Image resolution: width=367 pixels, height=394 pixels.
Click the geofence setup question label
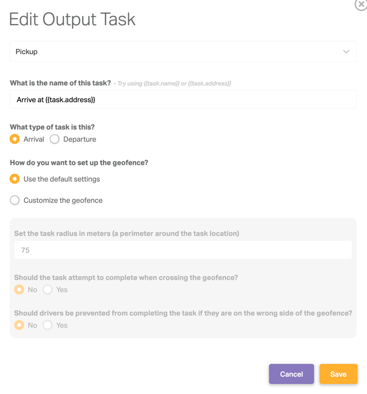coord(79,163)
